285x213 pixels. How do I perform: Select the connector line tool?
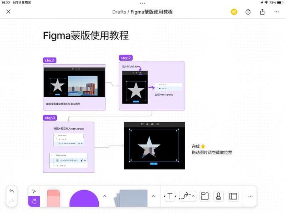[x=185, y=196]
